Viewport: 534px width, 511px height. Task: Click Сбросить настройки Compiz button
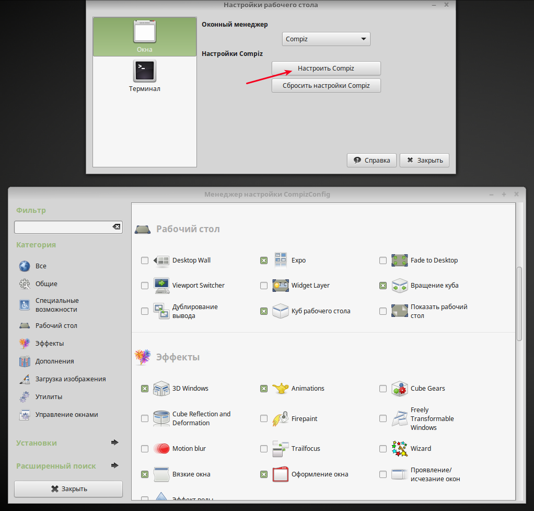click(x=326, y=86)
